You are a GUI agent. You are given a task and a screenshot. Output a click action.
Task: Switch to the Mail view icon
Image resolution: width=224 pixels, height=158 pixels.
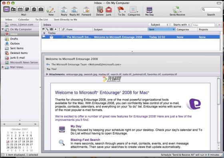tap(6, 10)
